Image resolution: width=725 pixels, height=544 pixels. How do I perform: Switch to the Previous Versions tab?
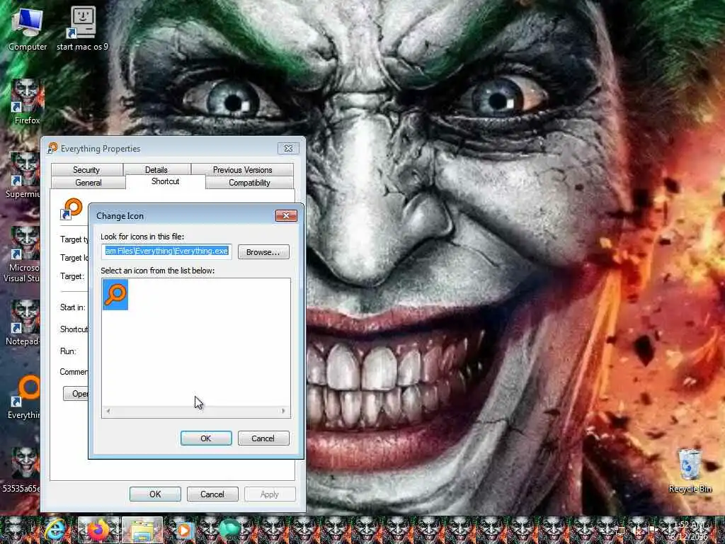click(x=242, y=170)
